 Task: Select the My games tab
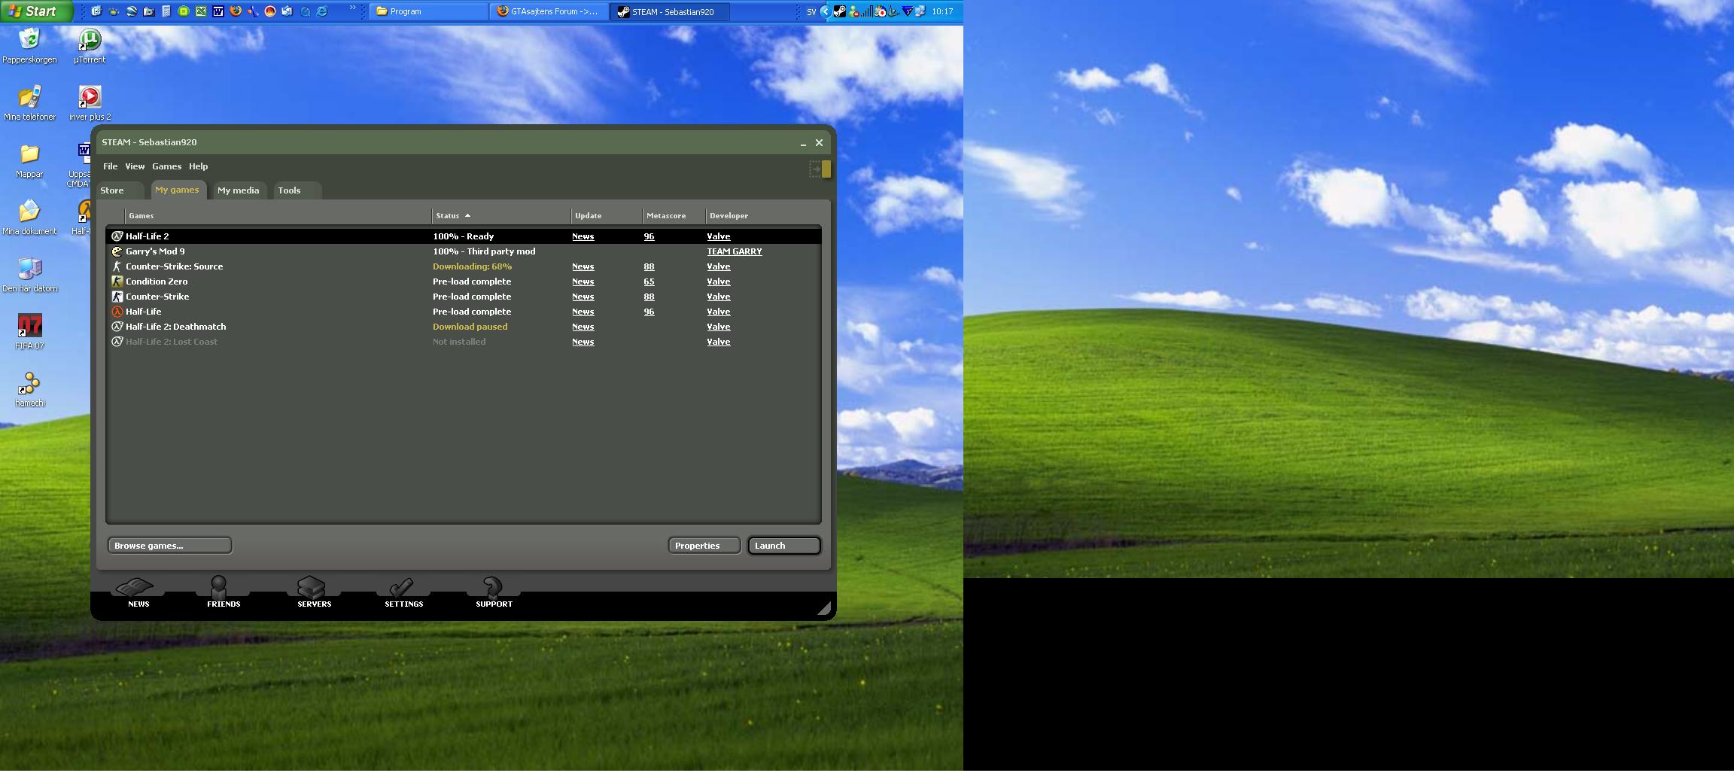[x=178, y=190]
